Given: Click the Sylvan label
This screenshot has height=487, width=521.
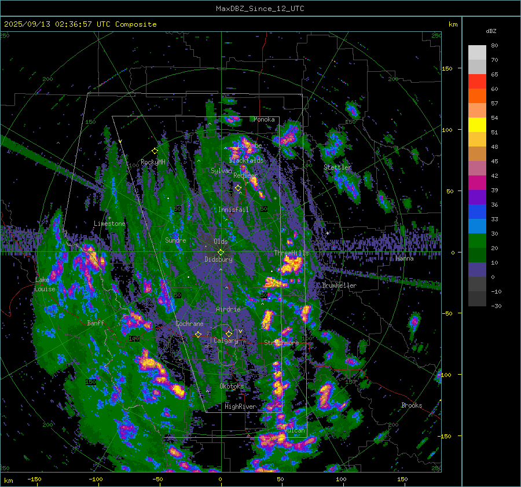Looking at the screenshot, I should point(221,171).
